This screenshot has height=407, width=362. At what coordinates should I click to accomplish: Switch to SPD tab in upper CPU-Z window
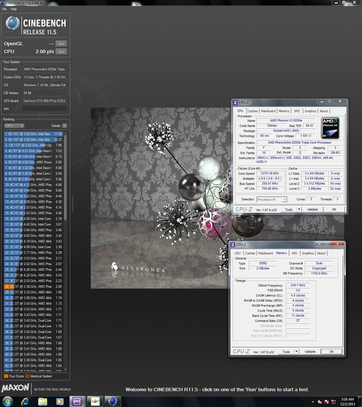[297, 111]
